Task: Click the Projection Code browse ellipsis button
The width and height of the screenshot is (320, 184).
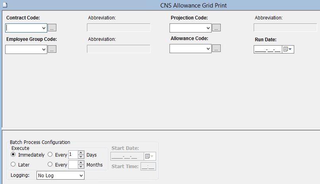Action: (x=216, y=28)
